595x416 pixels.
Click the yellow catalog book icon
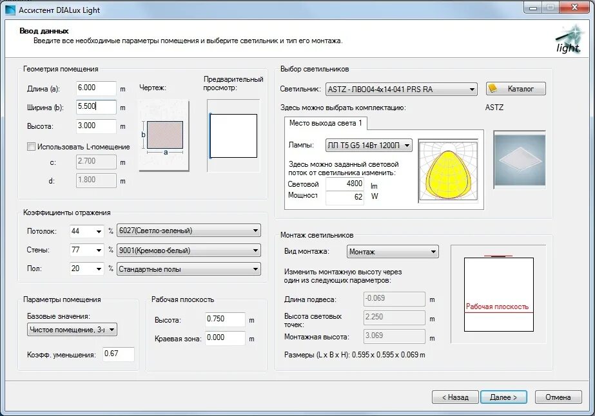tap(493, 89)
